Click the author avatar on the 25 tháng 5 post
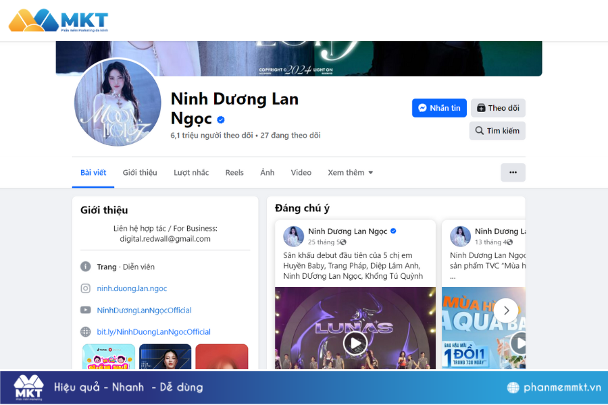The height and width of the screenshot is (405, 608). (x=294, y=236)
